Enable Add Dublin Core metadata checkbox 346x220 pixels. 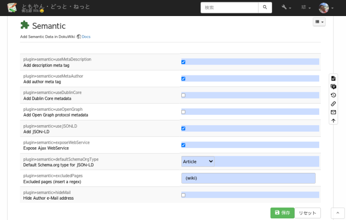[x=183, y=95]
